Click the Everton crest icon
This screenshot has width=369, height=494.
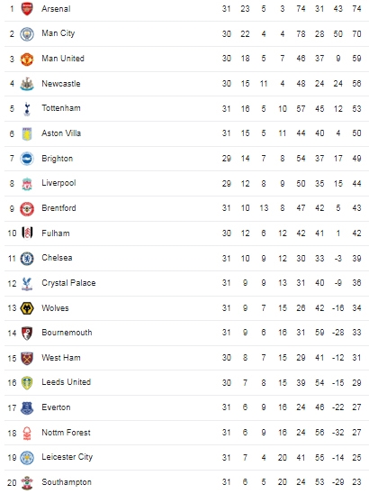(x=27, y=407)
